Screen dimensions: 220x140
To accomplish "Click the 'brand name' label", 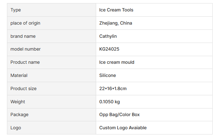I will click(x=23, y=36).
